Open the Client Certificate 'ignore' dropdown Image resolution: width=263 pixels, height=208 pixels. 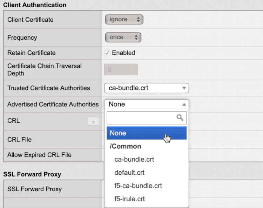(x=124, y=20)
